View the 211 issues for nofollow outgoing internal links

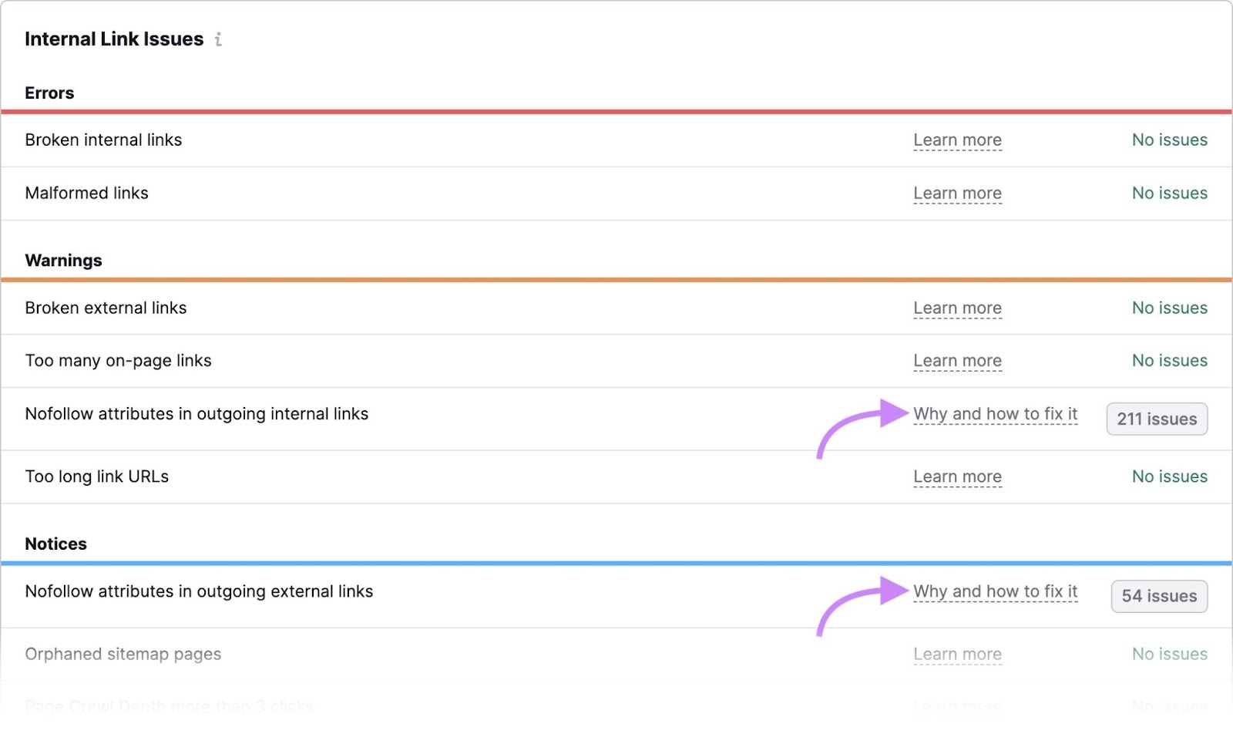(1156, 419)
